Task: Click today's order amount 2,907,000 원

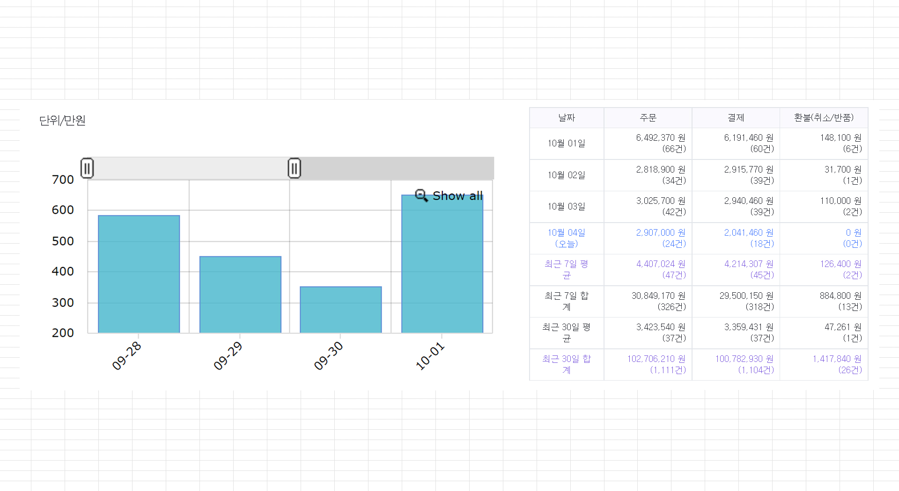Action: click(x=661, y=232)
